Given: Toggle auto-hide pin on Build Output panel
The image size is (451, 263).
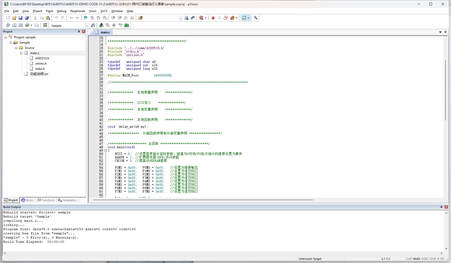Looking at the screenshot, I should (441, 207).
